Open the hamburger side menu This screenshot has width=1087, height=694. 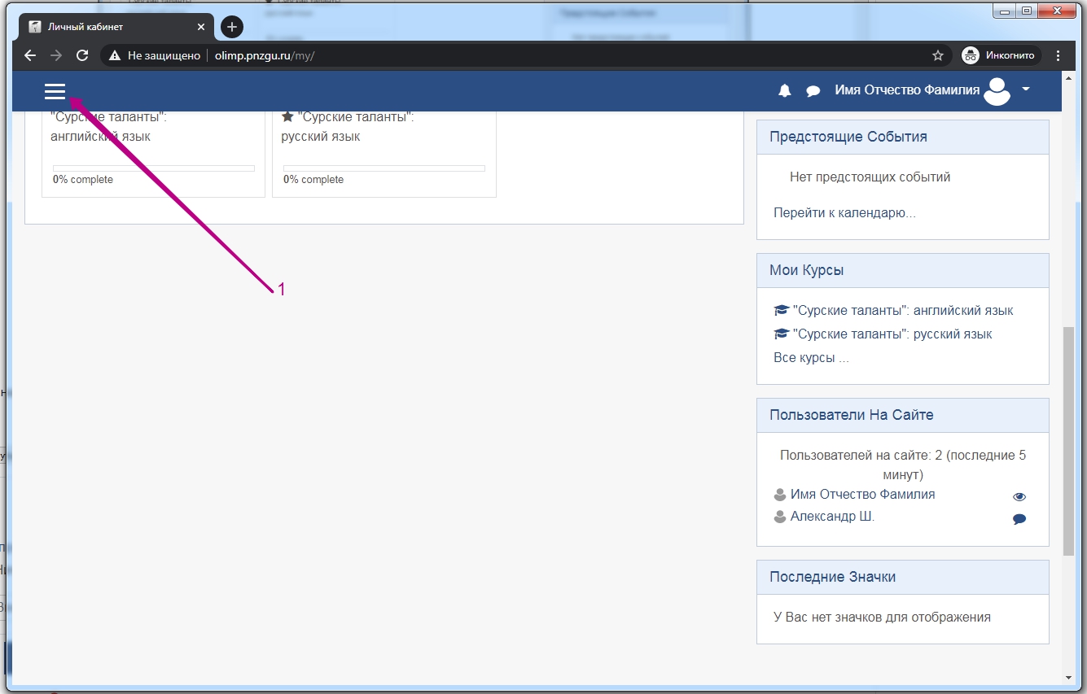click(55, 91)
